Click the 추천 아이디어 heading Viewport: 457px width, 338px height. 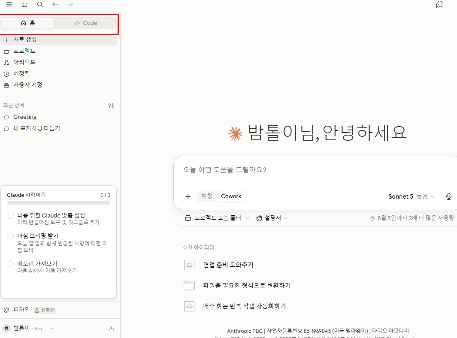pos(198,247)
